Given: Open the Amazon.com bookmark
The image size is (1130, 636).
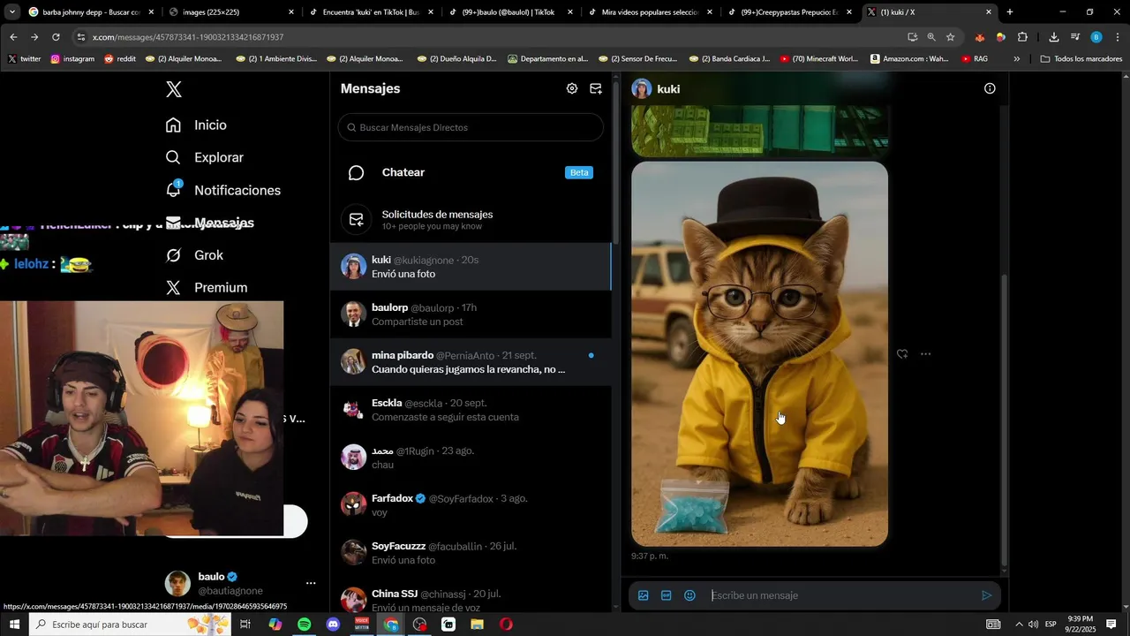Looking at the screenshot, I should point(909,59).
